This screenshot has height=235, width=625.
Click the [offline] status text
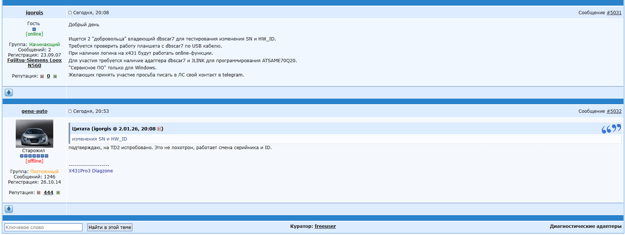coord(34,161)
